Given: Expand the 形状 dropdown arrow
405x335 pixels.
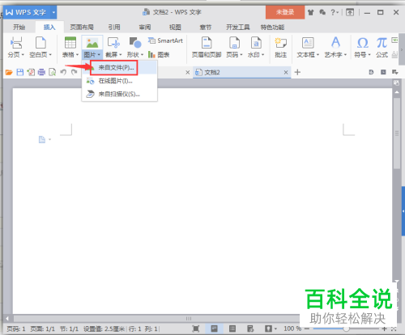Looking at the screenshot, I should [x=142, y=55].
